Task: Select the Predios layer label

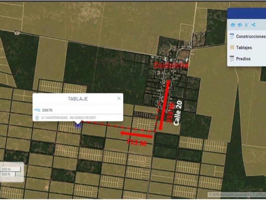Action: pos(243,59)
